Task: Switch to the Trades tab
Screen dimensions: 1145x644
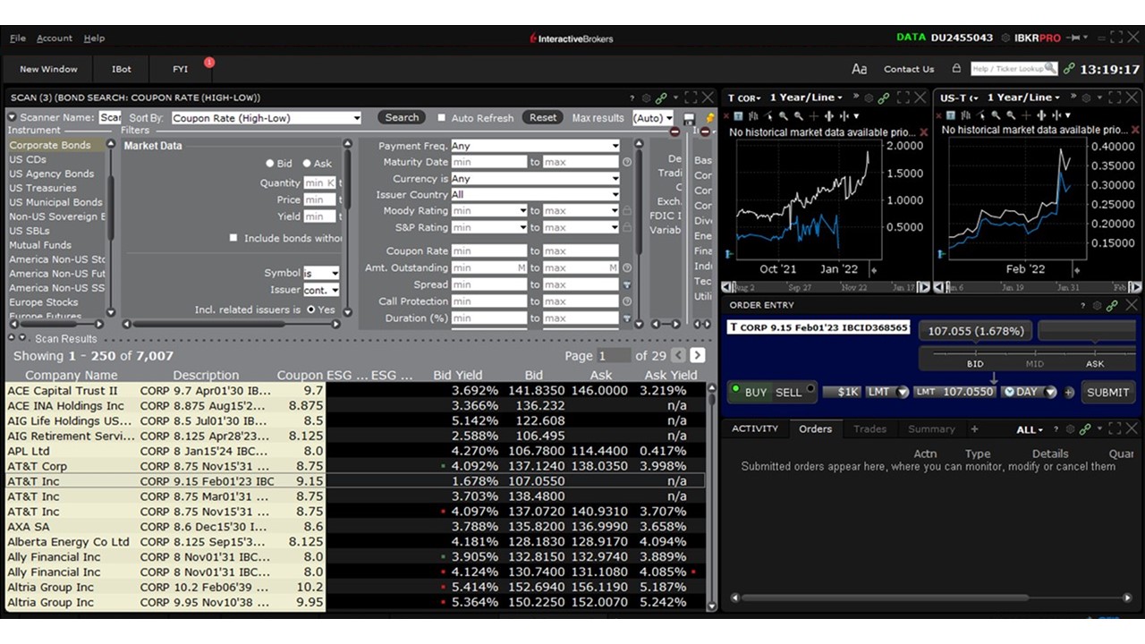Action: 869,428
